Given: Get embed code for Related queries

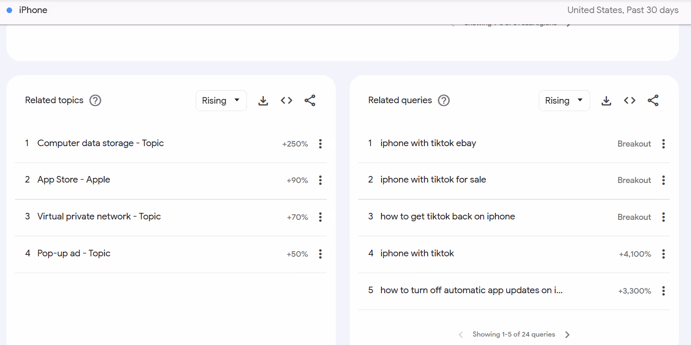Looking at the screenshot, I should [630, 100].
